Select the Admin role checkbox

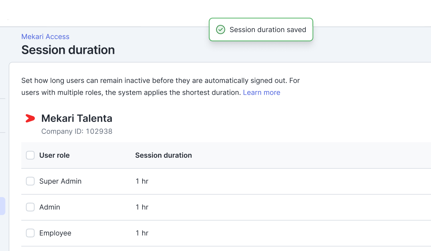point(30,207)
